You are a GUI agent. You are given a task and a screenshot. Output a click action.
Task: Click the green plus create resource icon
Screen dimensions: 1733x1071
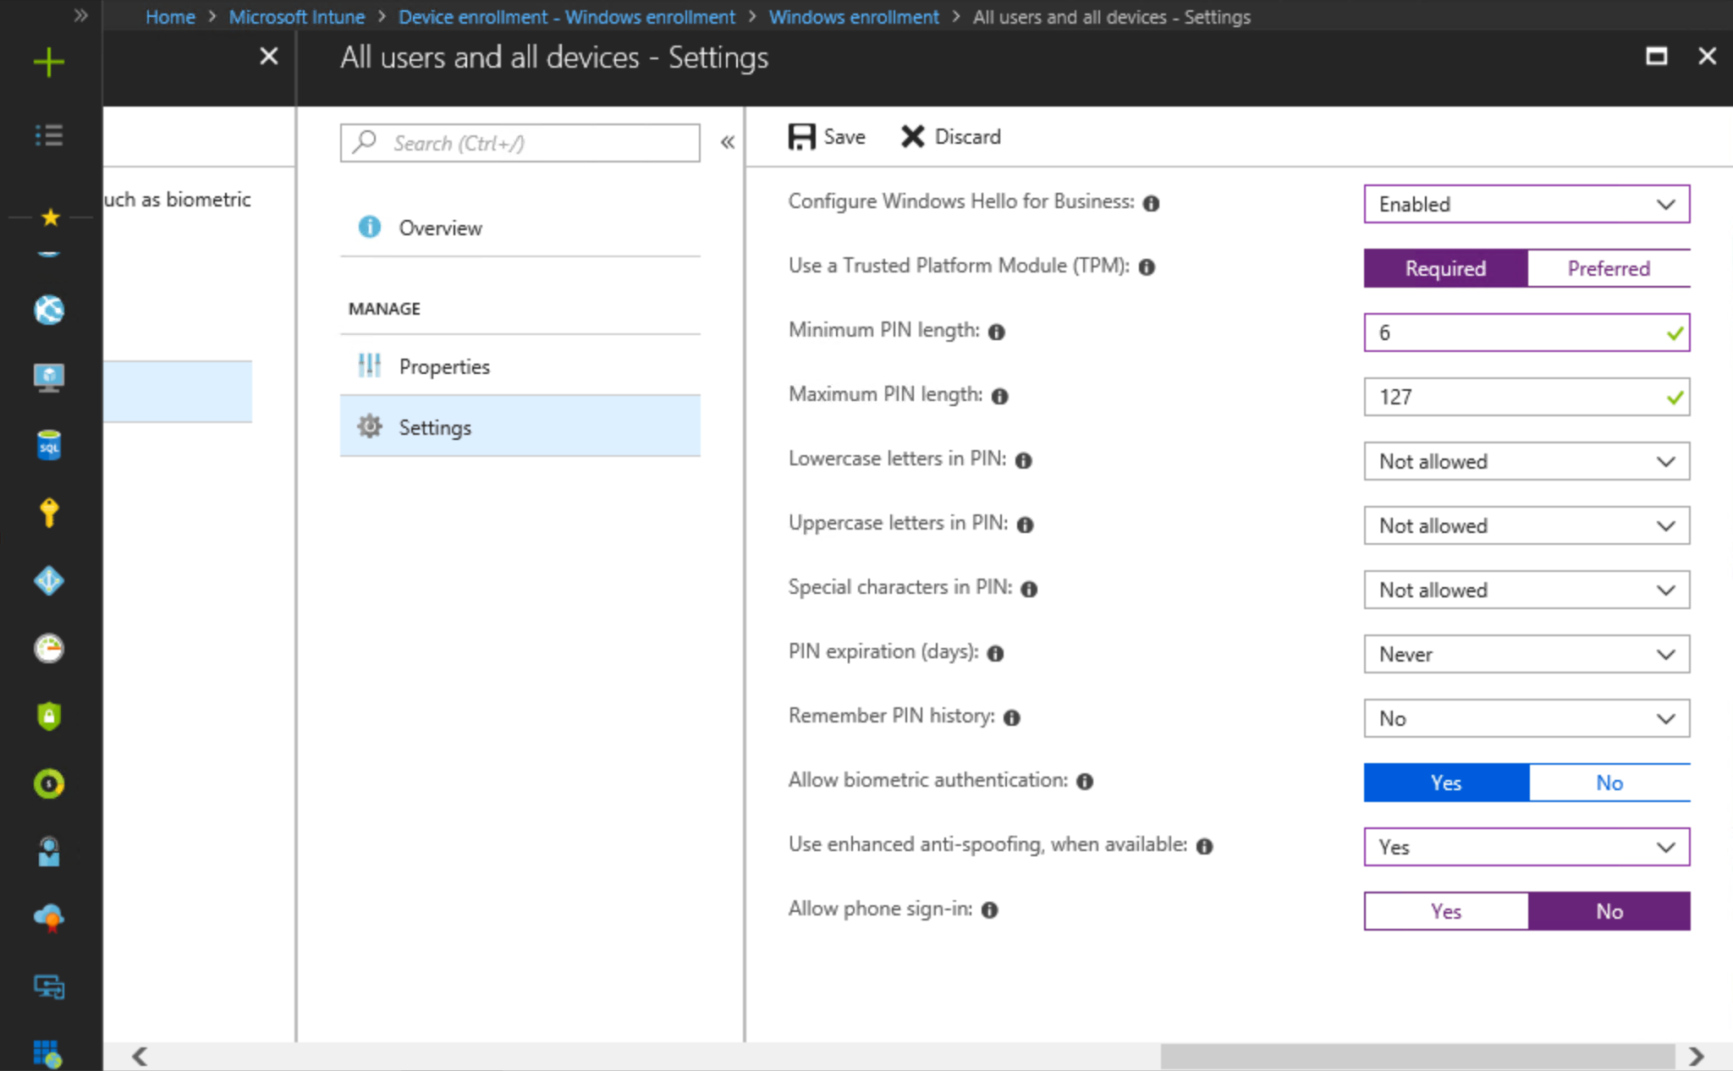tap(49, 62)
